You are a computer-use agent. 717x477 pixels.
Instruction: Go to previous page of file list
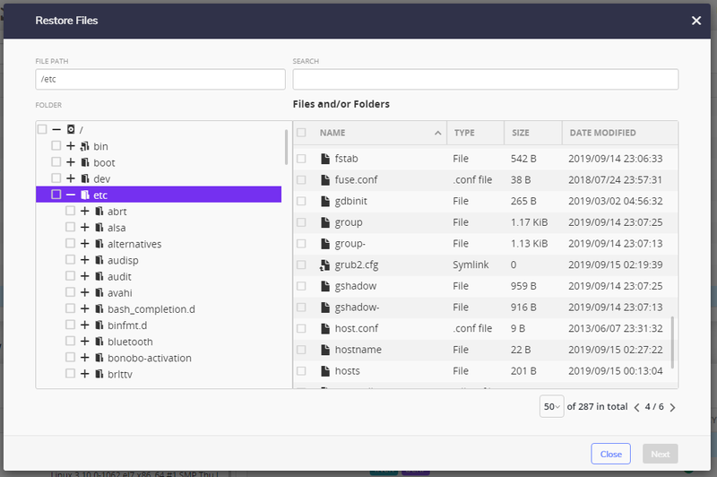tap(636, 407)
